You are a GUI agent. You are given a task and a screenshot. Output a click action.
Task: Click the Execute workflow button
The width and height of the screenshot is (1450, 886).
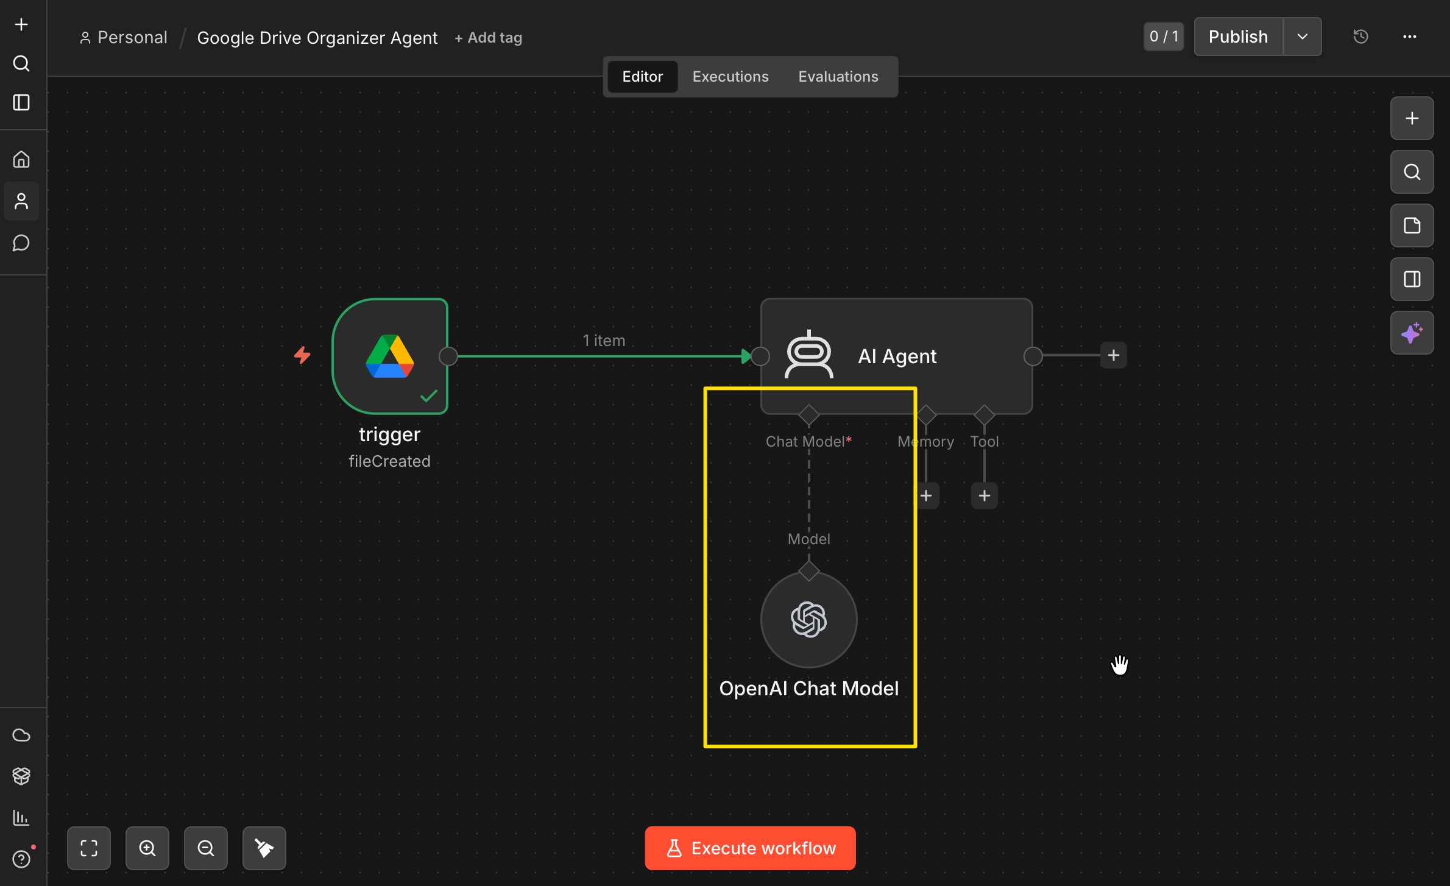751,848
